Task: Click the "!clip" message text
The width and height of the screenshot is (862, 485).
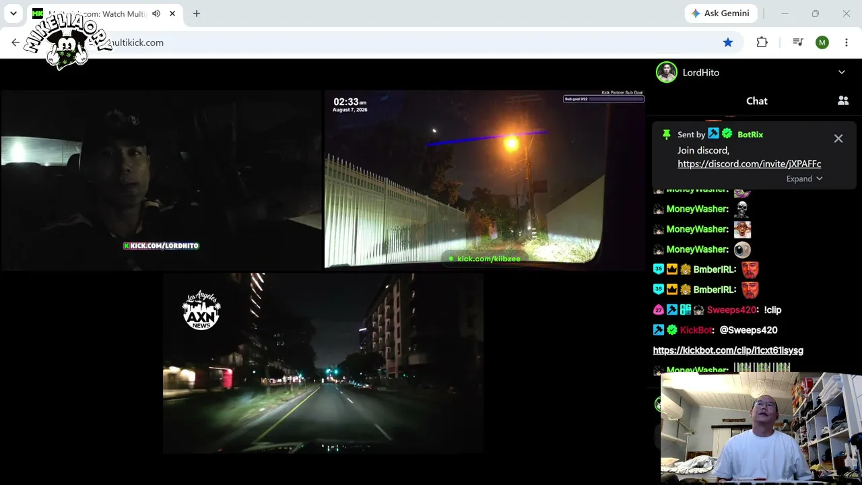Action: (772, 310)
